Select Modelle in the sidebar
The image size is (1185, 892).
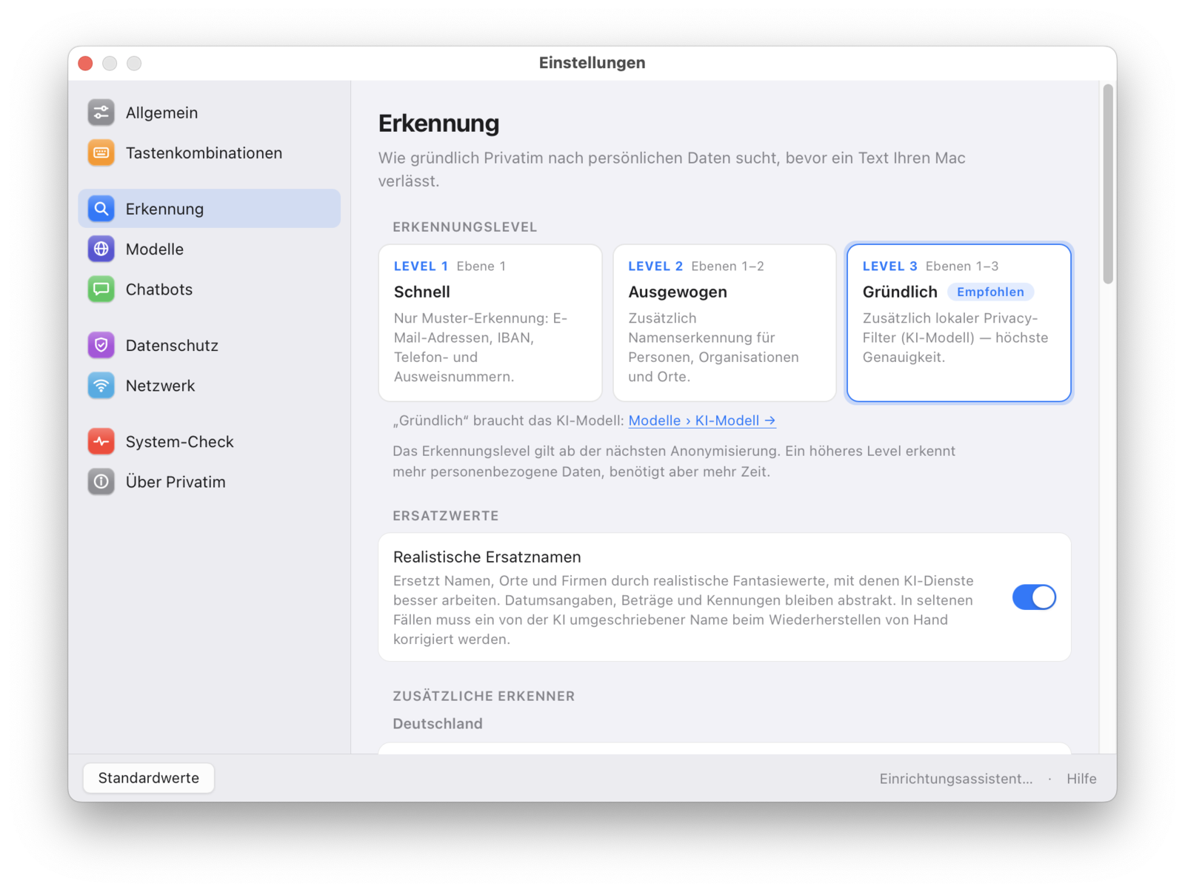pos(209,249)
